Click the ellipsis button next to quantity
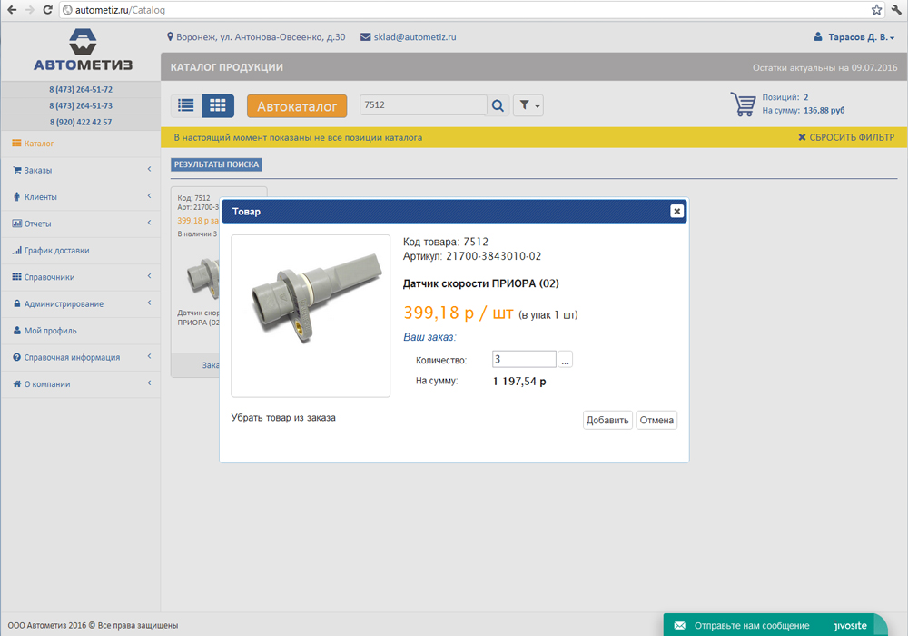Image resolution: width=908 pixels, height=636 pixels. click(566, 360)
